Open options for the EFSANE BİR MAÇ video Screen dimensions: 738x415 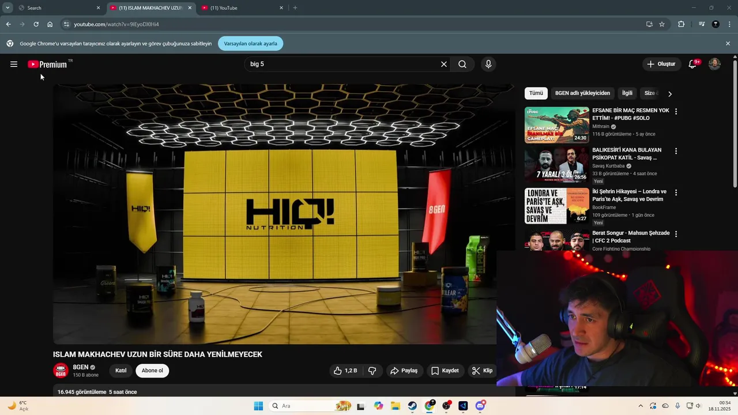pos(676,111)
